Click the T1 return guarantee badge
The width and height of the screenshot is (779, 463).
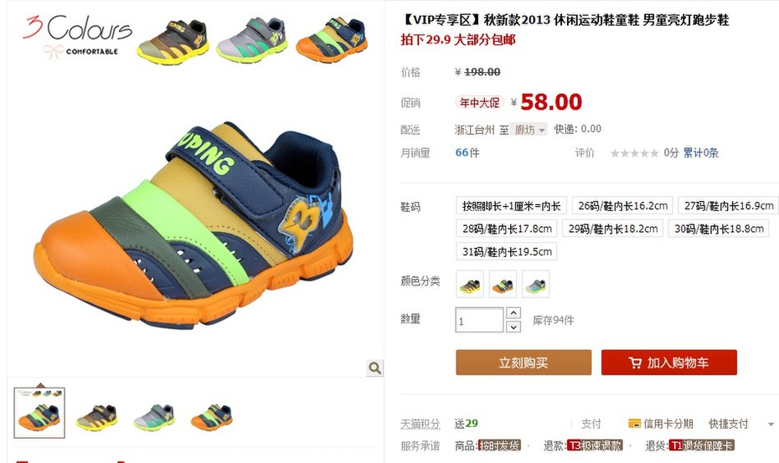pos(701,445)
